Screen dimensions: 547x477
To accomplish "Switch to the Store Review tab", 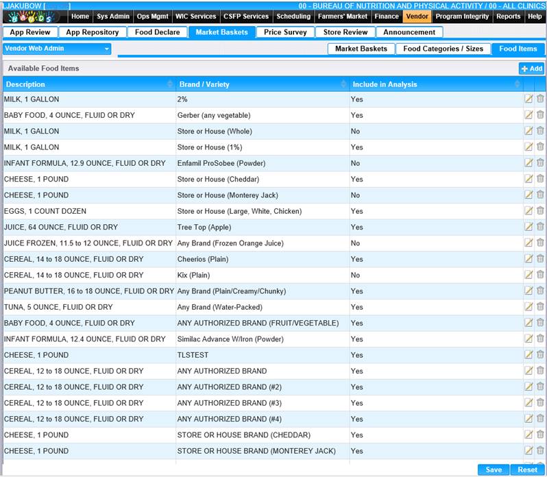I will pos(345,32).
